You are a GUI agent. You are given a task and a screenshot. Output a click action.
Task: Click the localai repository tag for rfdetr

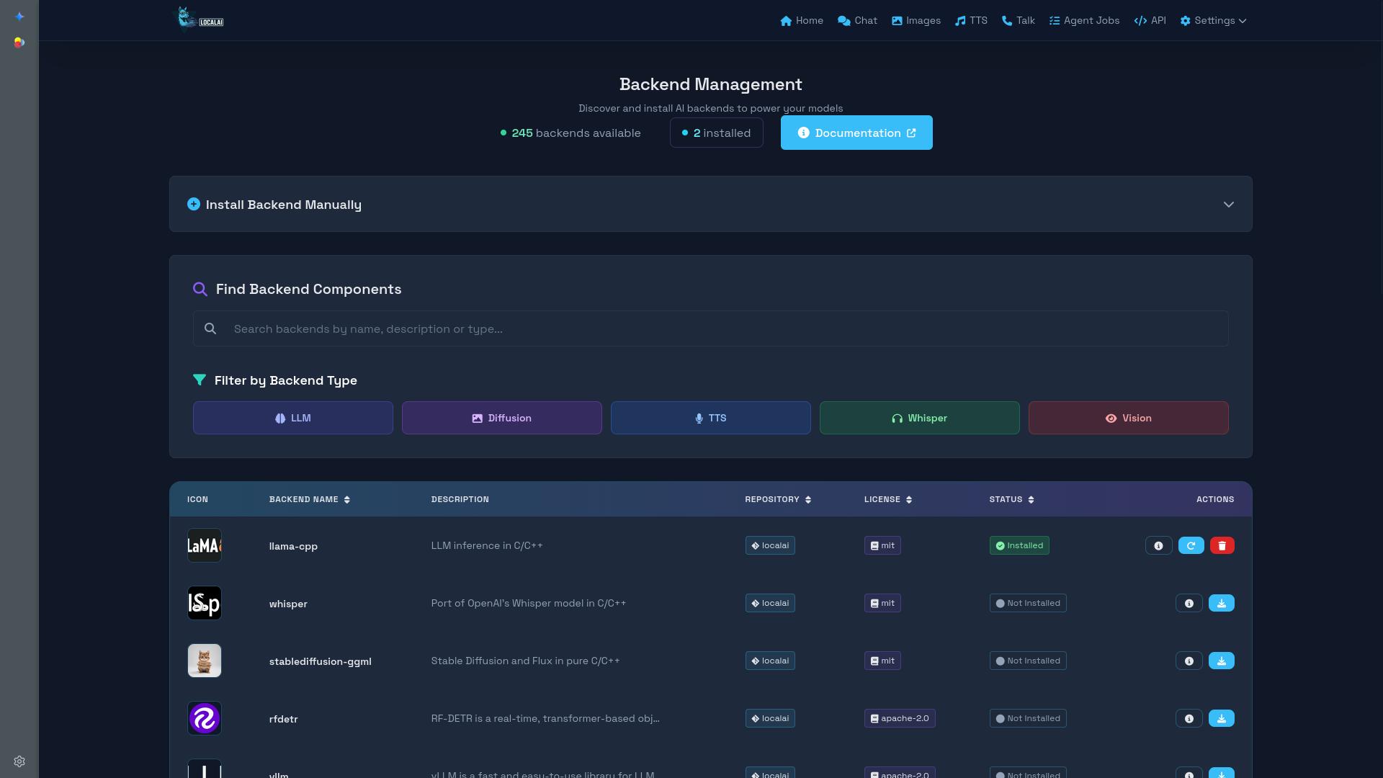point(770,718)
